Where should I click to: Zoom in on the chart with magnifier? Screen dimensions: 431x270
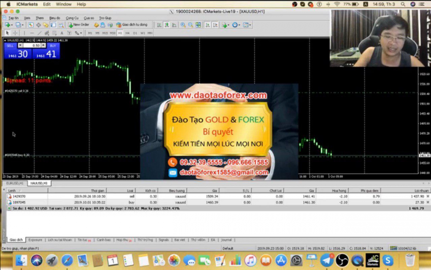(x=183, y=25)
